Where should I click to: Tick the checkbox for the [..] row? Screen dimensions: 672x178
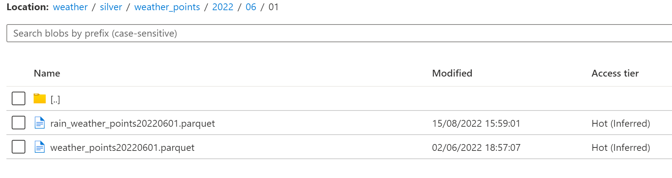pyautogui.click(x=19, y=99)
